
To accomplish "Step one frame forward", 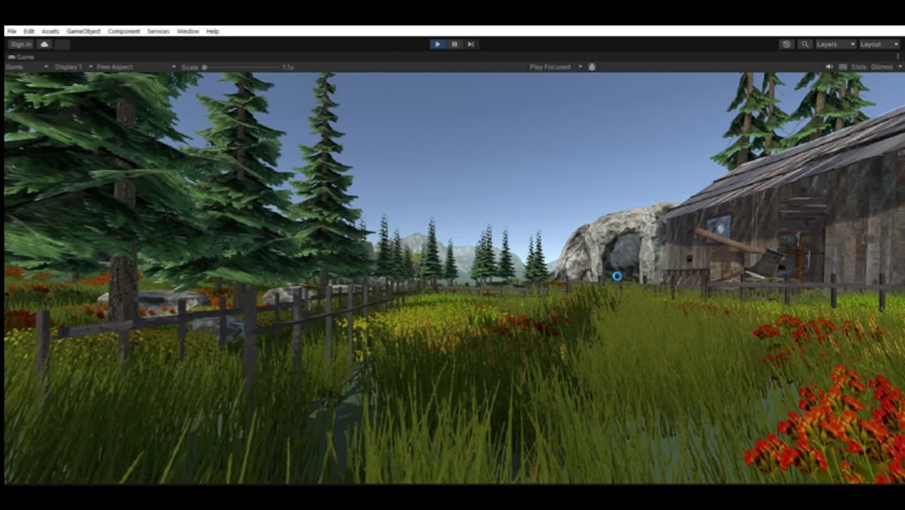I will click(471, 44).
